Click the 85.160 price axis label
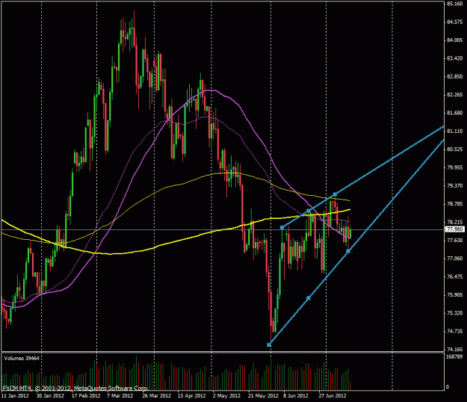 [455, 4]
